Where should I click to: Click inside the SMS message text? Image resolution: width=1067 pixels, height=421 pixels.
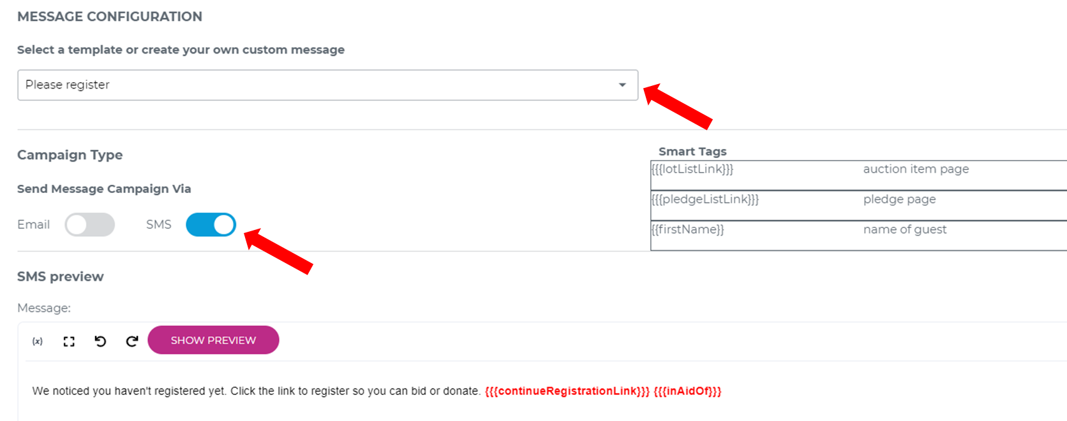(255, 391)
